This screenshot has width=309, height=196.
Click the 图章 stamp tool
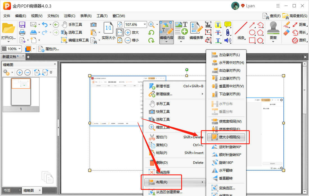pos(273,31)
